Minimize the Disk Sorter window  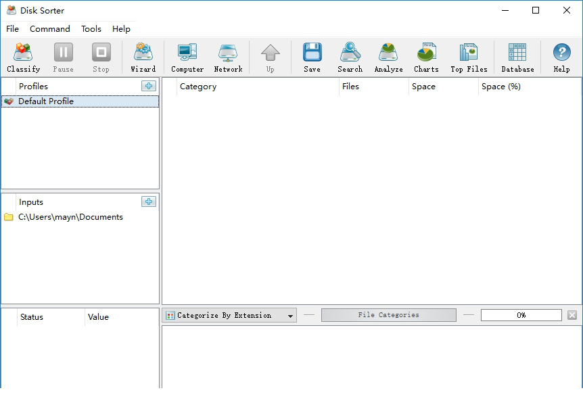[505, 10]
